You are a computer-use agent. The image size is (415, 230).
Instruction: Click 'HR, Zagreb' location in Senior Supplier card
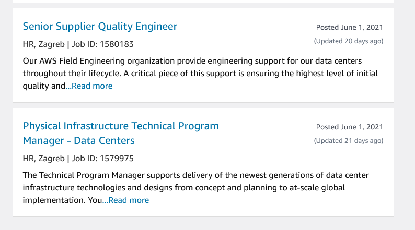43,44
